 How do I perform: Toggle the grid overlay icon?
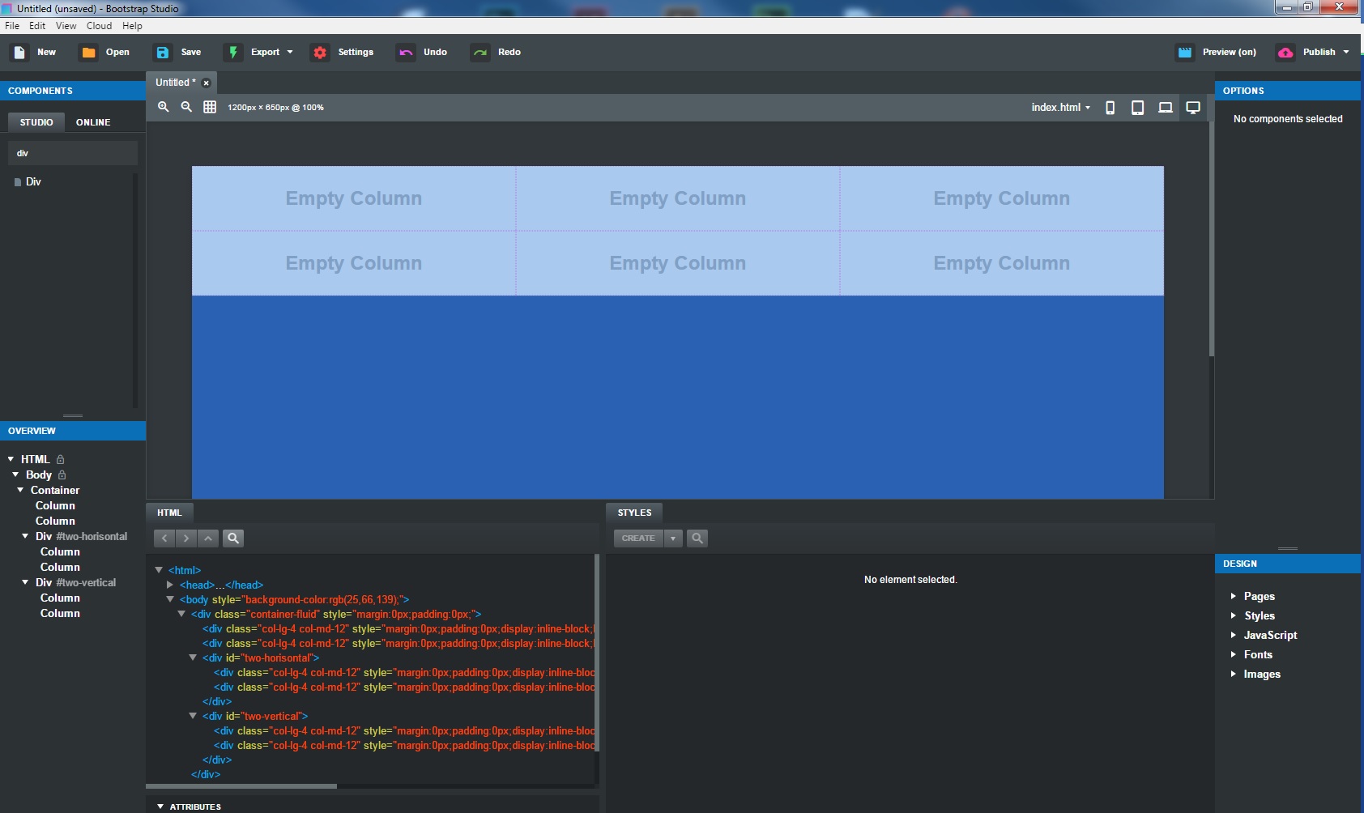[x=210, y=107]
